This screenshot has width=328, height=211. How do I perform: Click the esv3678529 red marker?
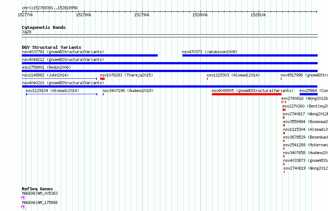tap(284, 141)
